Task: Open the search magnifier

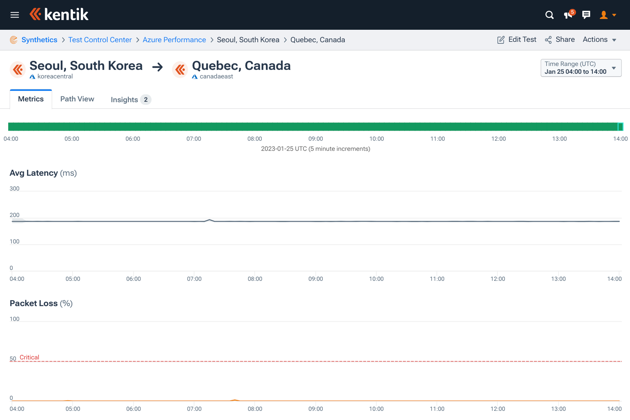Action: point(549,15)
